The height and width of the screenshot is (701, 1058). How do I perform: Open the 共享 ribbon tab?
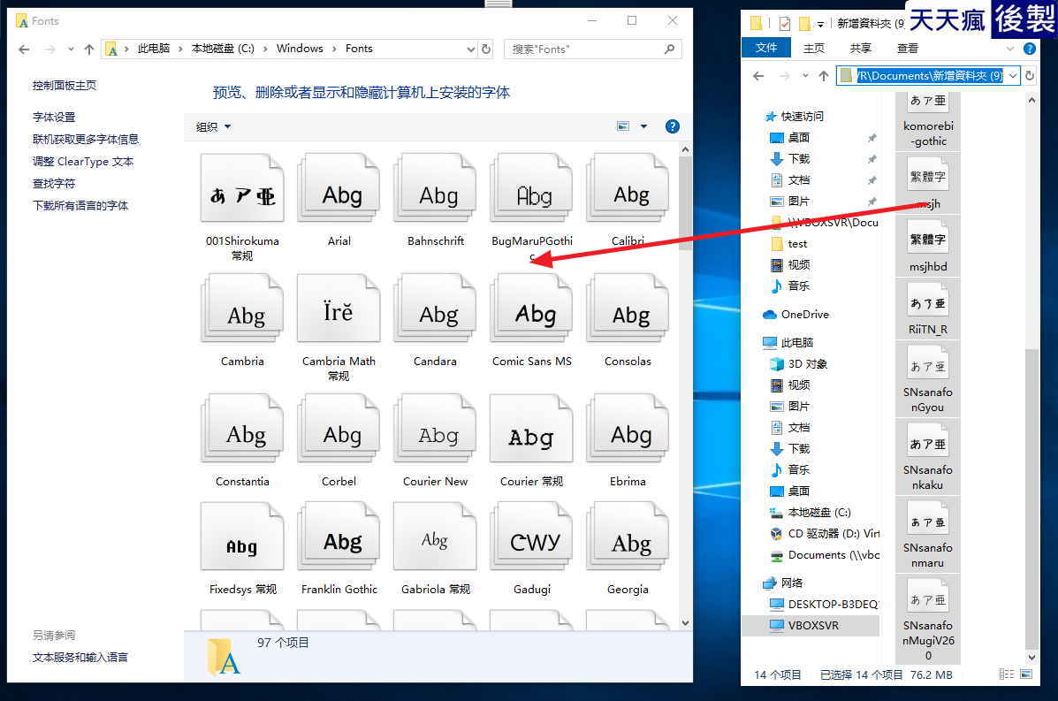pyautogui.click(x=860, y=48)
